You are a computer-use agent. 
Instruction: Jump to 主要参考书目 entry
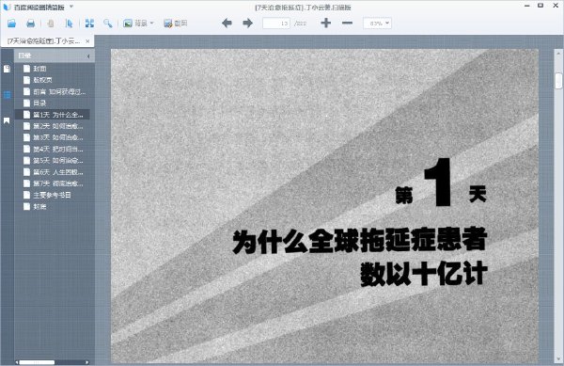tap(52, 195)
